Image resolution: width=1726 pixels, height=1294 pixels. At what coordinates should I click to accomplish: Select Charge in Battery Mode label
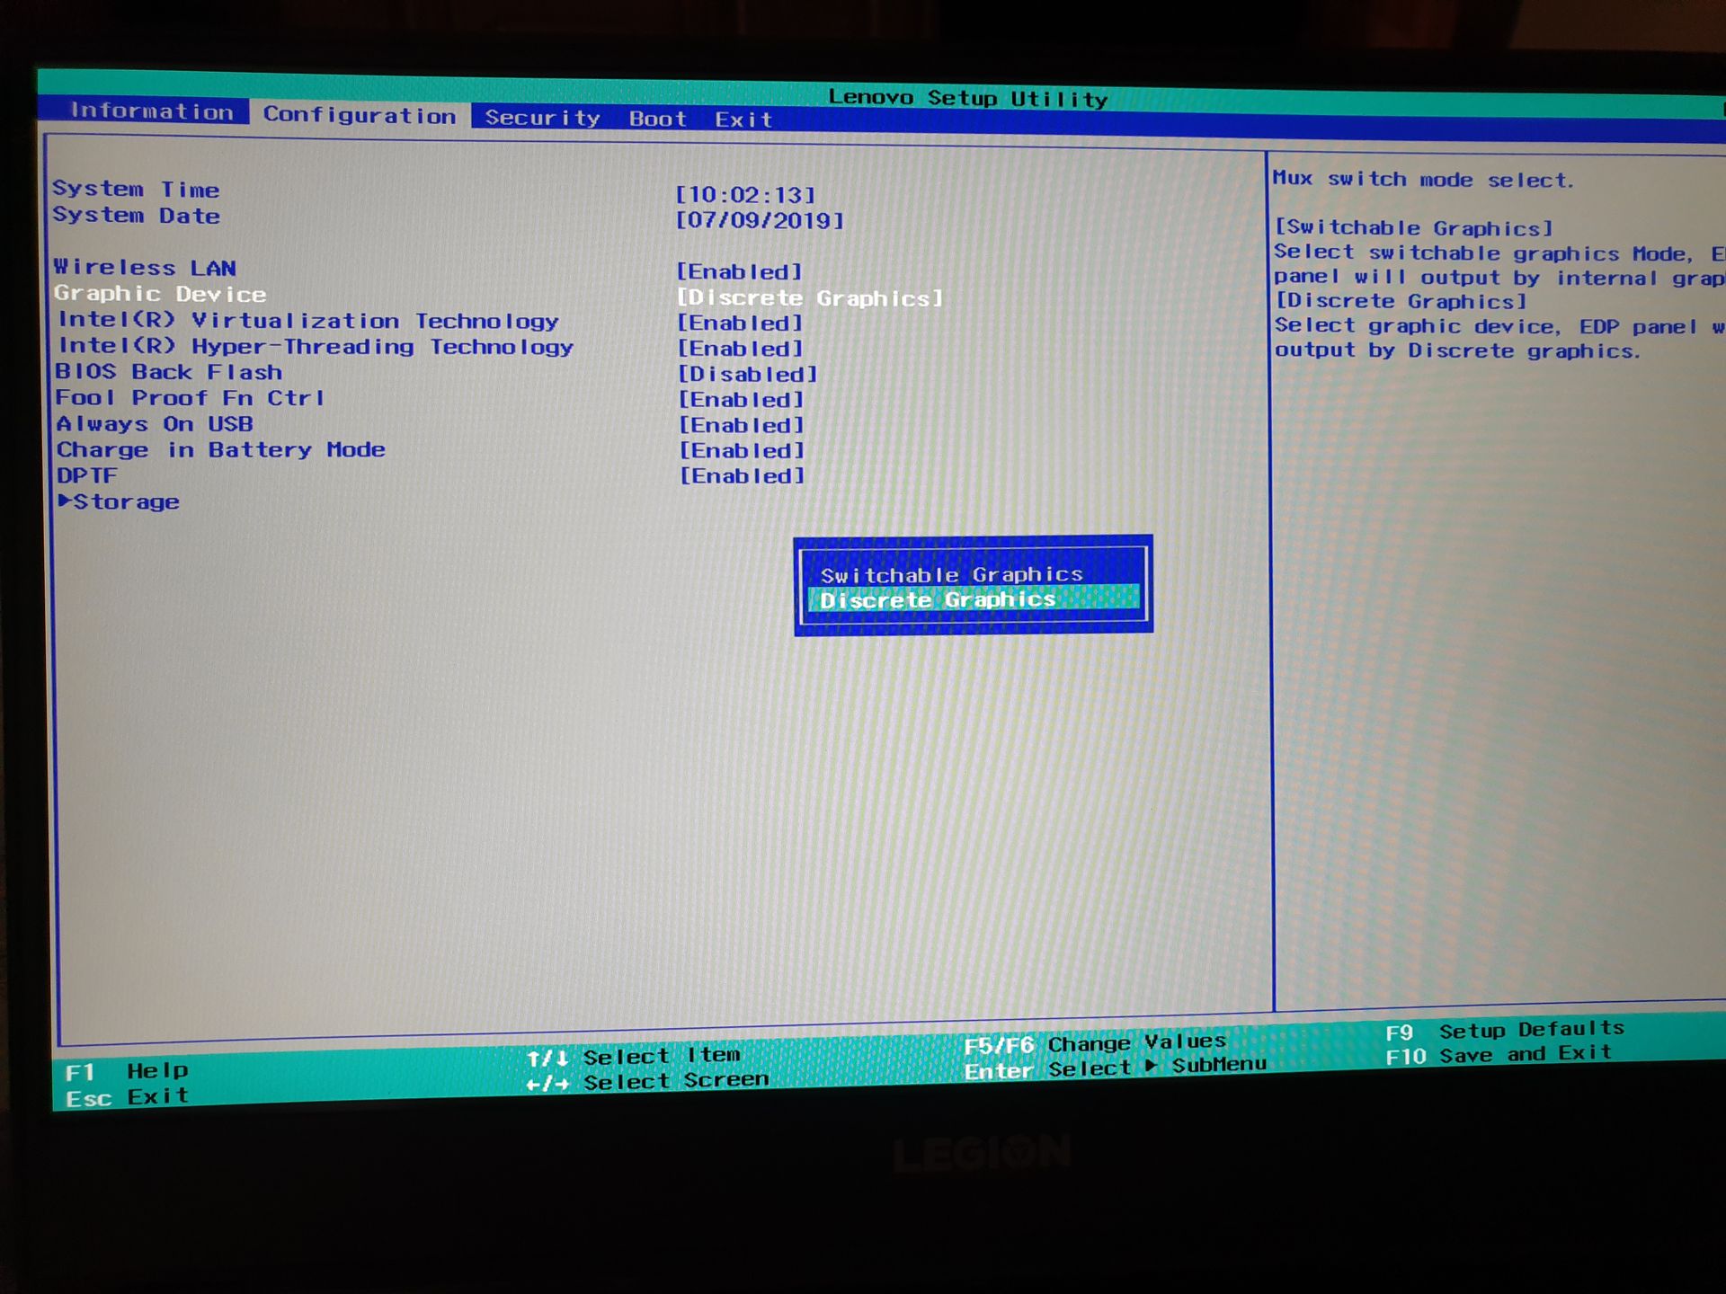(x=221, y=449)
